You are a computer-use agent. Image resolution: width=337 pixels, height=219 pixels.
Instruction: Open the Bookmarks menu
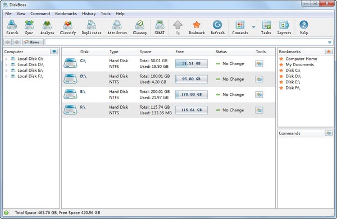pos(66,13)
